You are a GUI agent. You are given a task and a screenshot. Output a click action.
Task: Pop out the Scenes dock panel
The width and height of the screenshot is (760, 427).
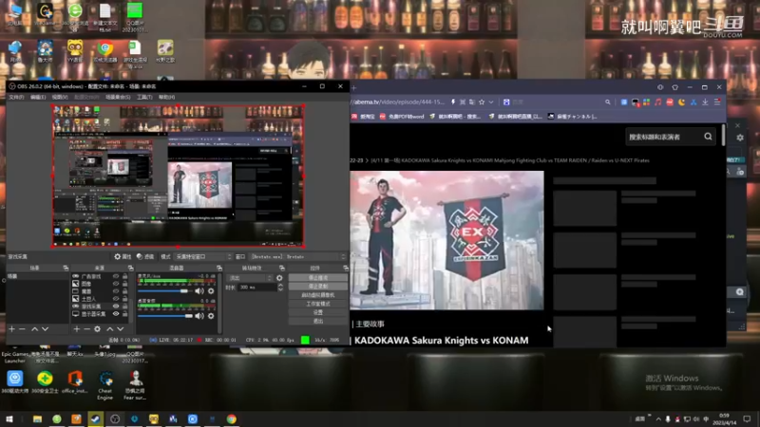[x=66, y=268]
